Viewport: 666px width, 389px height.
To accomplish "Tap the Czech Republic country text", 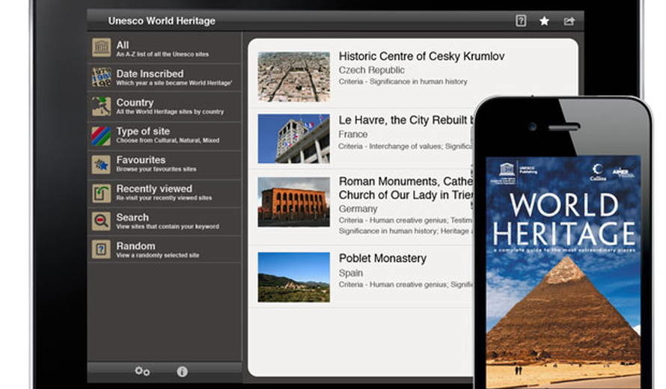I will pos(371,70).
